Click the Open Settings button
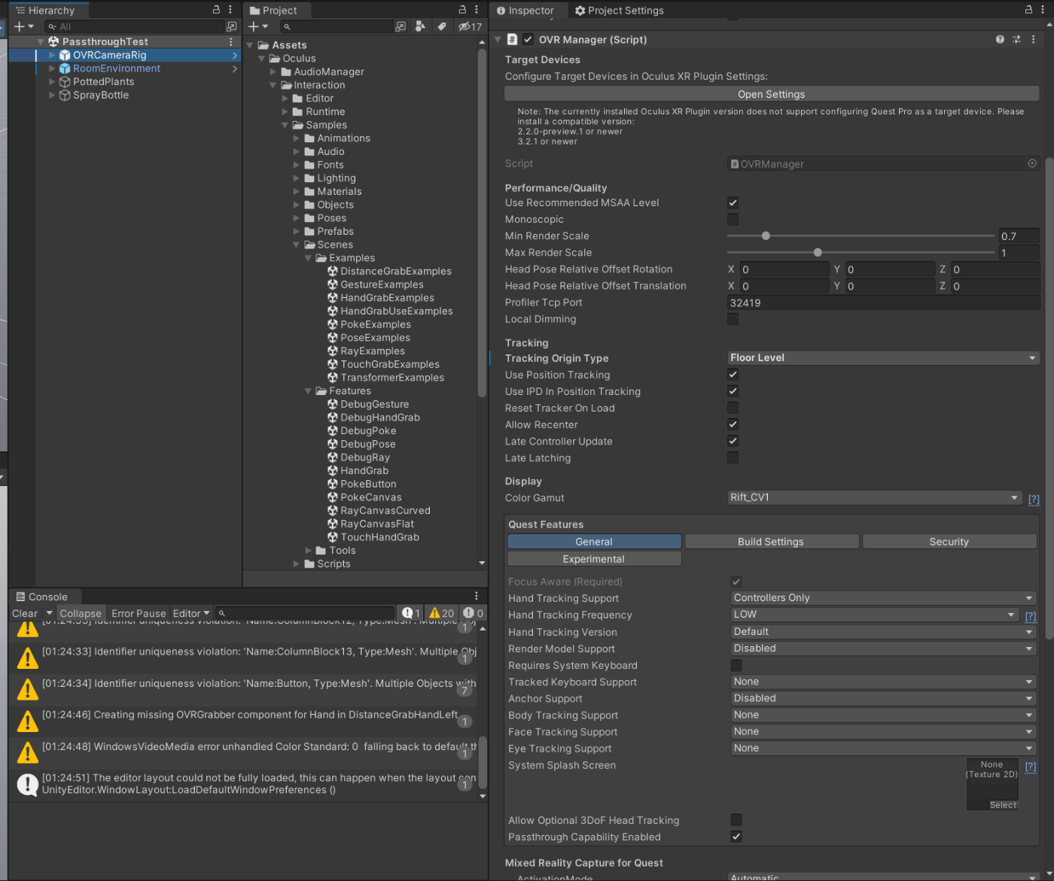 click(772, 94)
